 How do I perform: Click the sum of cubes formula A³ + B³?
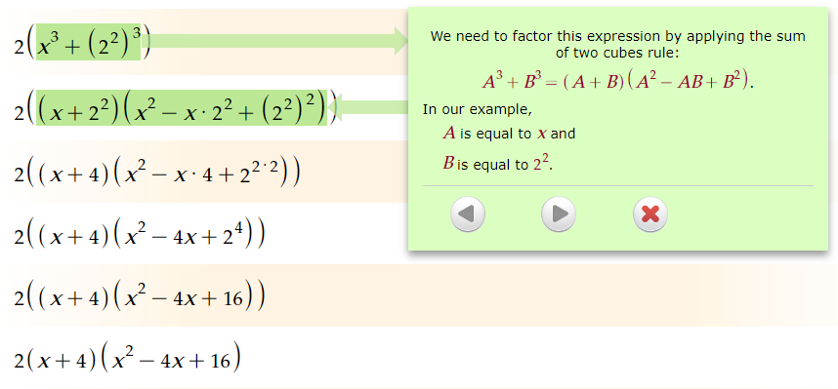(618, 81)
